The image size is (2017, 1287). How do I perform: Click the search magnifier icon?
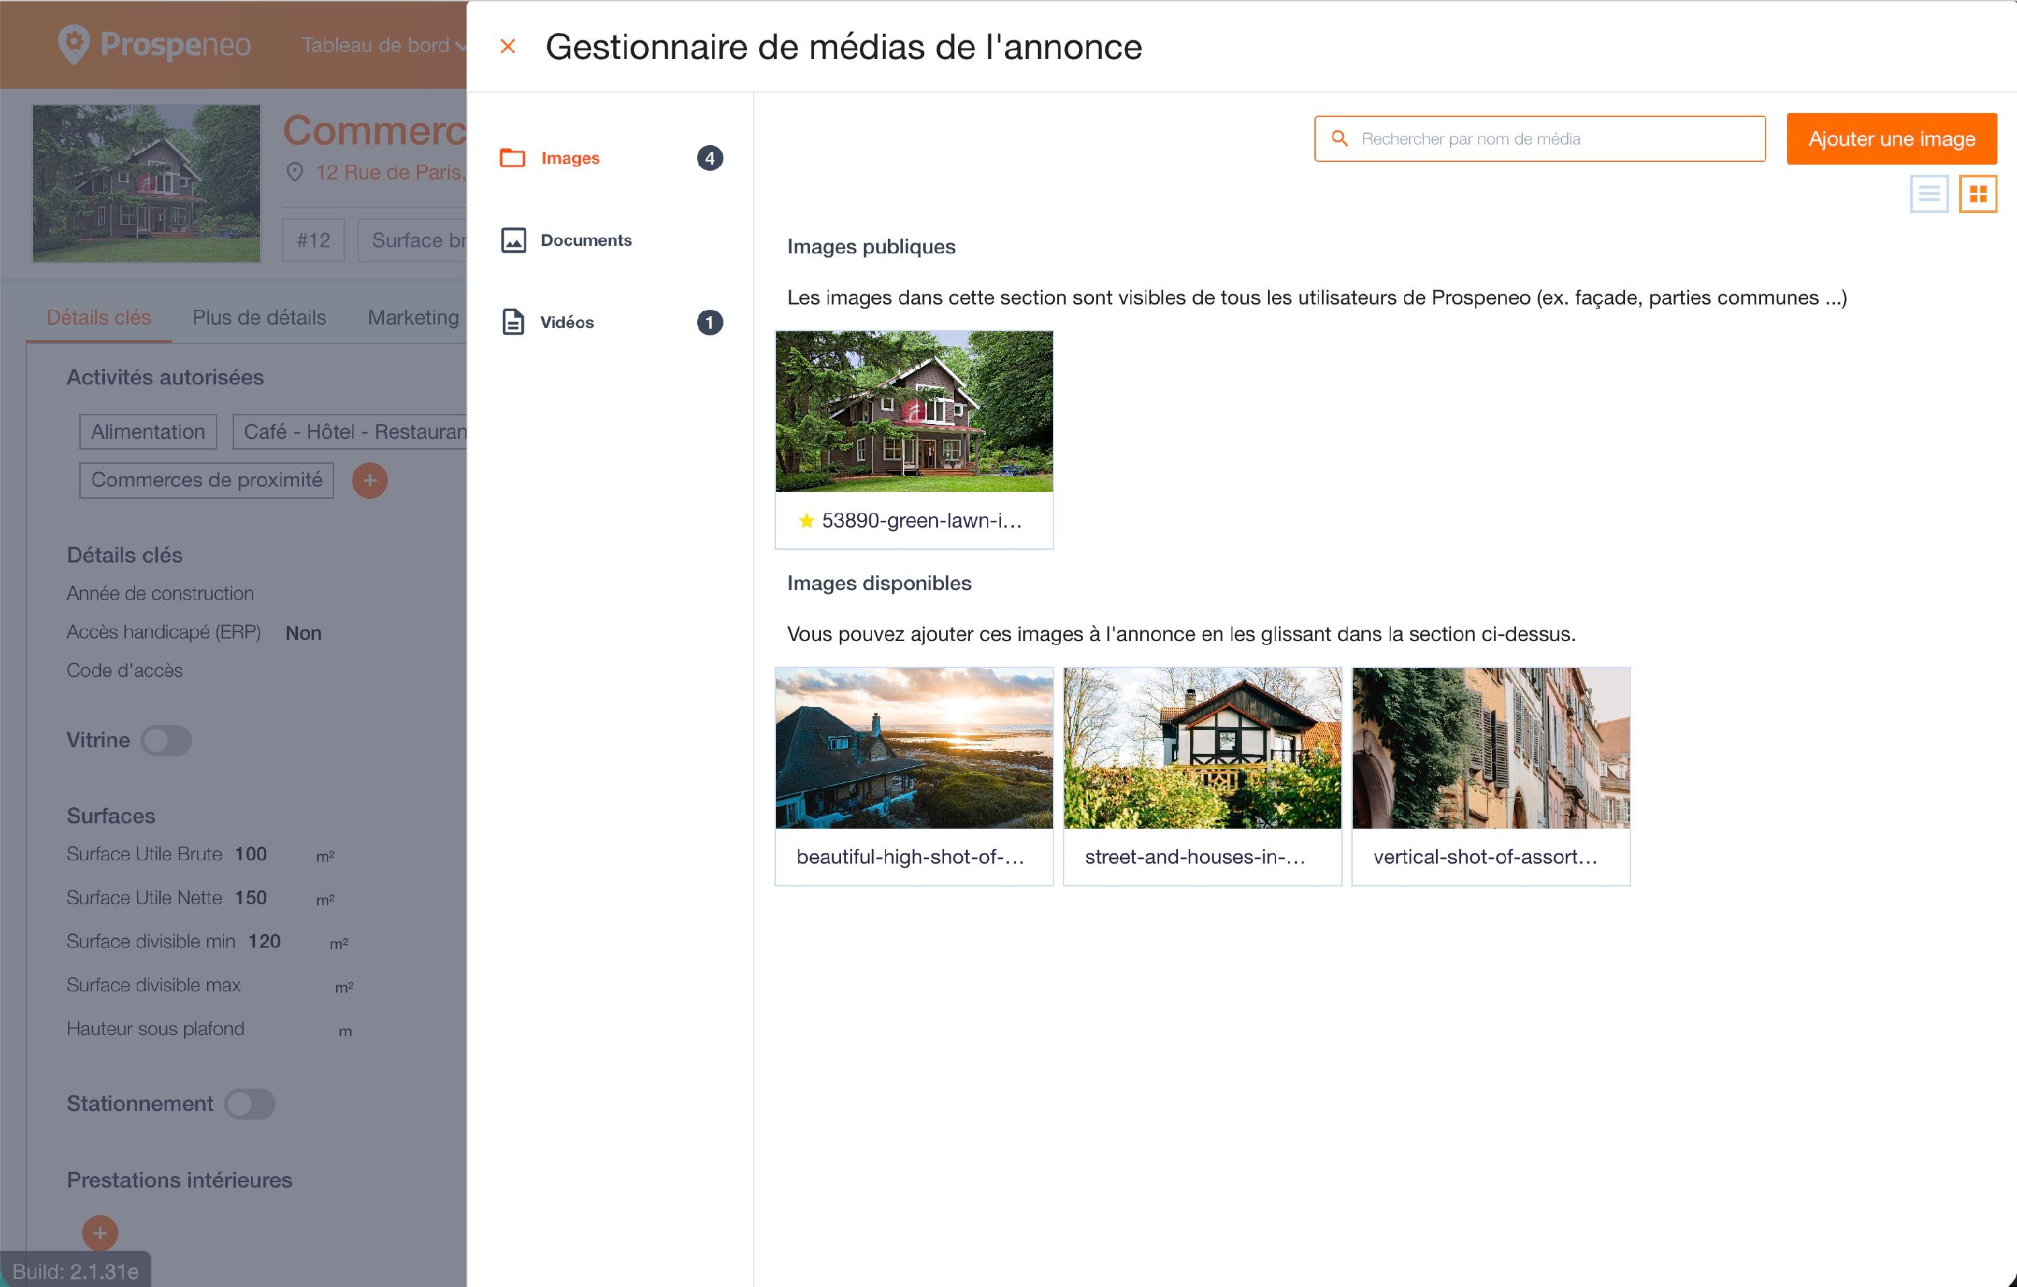pyautogui.click(x=1339, y=138)
